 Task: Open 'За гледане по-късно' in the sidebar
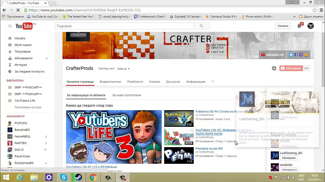29,72
